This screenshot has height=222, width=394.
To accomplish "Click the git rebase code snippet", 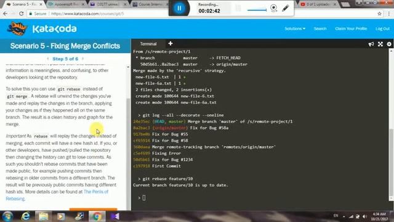I will tap(69, 89).
